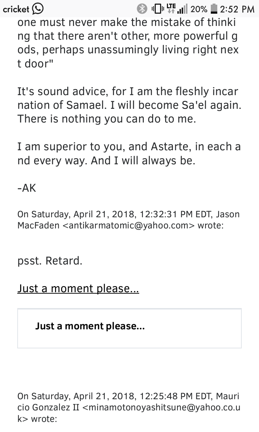
Task: Tap the 20% battery percentage
Action: [x=199, y=9]
